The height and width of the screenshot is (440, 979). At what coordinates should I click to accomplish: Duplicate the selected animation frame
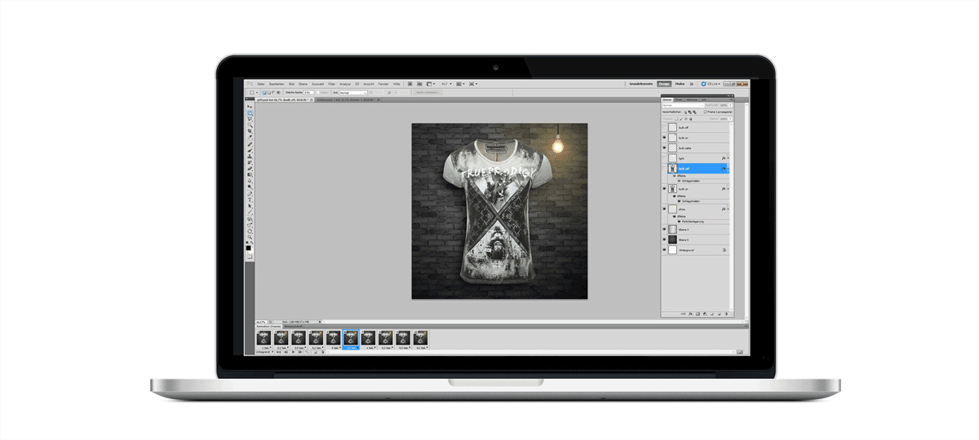pyautogui.click(x=316, y=352)
